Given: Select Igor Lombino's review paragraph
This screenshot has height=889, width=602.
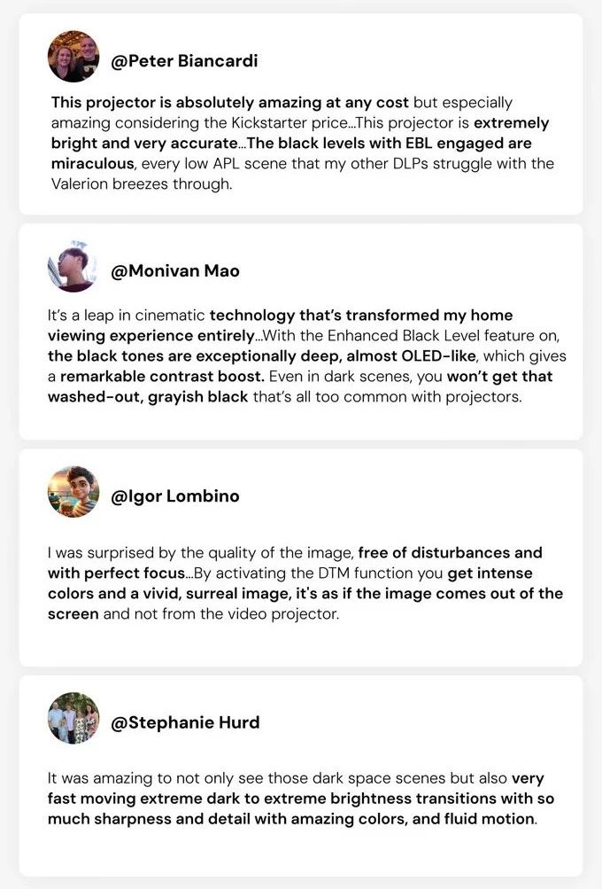Looking at the screenshot, I should [305, 583].
